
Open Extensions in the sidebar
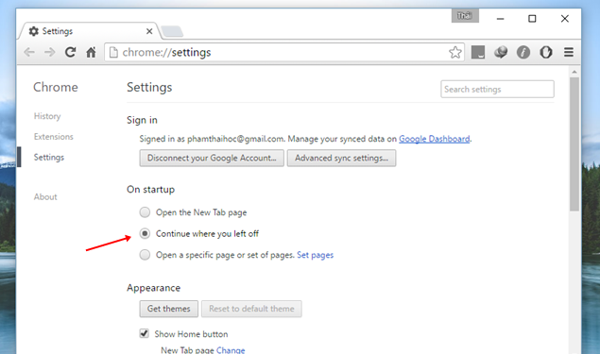point(54,137)
